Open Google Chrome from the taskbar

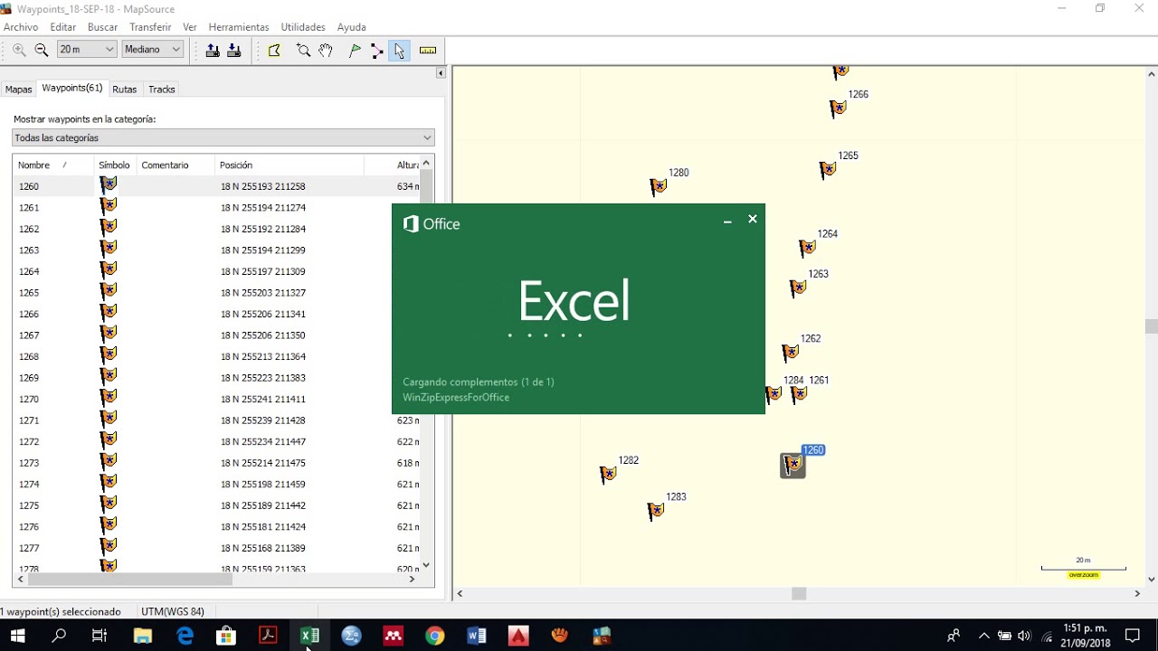(435, 636)
